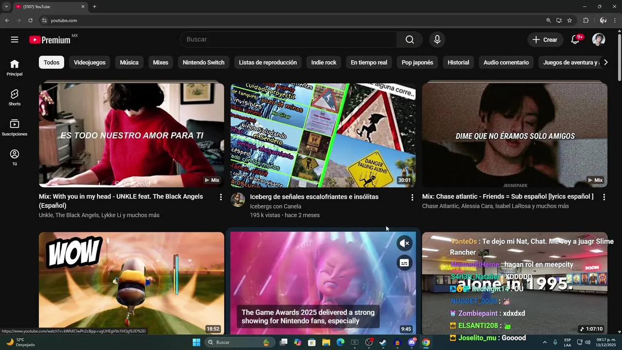The image size is (622, 350).
Task: Select the Indie rock chip
Action: click(x=324, y=62)
